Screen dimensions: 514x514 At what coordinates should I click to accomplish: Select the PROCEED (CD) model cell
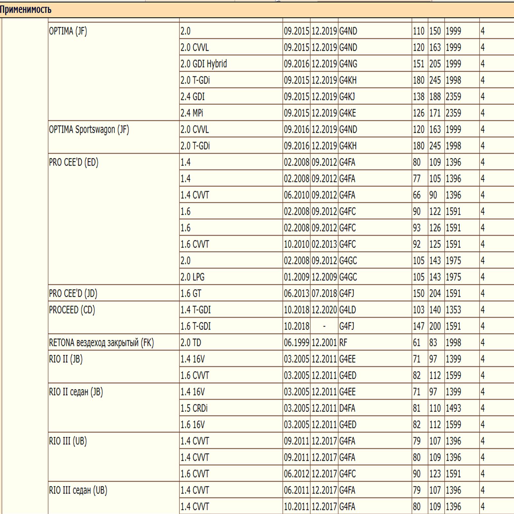pyautogui.click(x=72, y=310)
